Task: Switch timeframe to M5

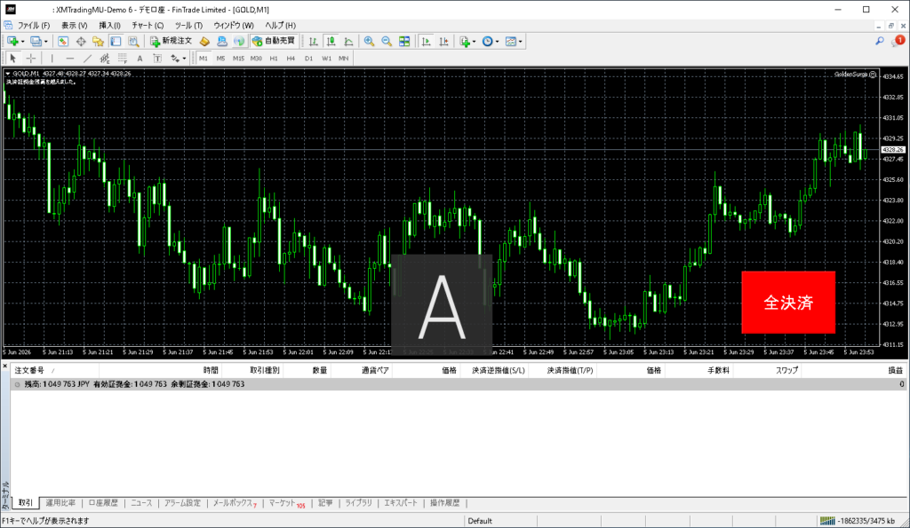Action: [x=220, y=58]
